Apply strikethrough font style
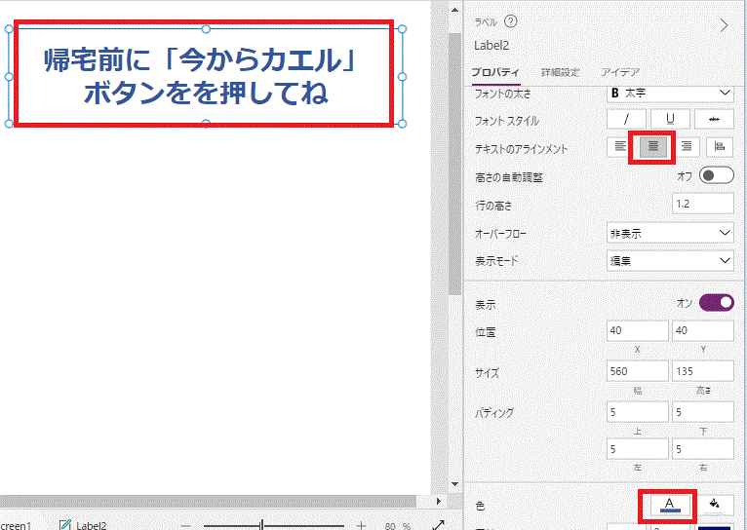This screenshot has height=530, width=747. pos(715,119)
